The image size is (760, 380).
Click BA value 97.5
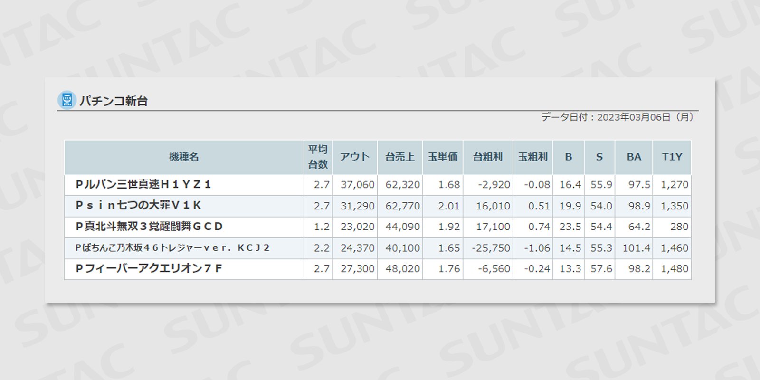pos(639,185)
